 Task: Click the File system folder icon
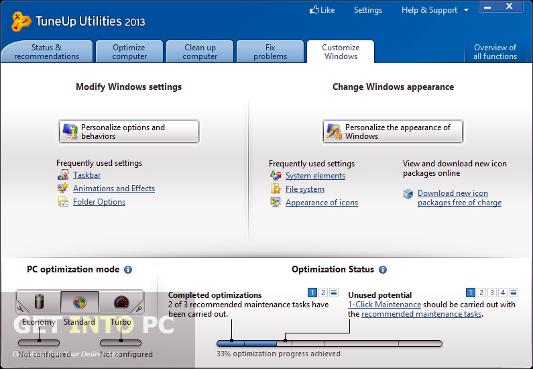click(276, 189)
